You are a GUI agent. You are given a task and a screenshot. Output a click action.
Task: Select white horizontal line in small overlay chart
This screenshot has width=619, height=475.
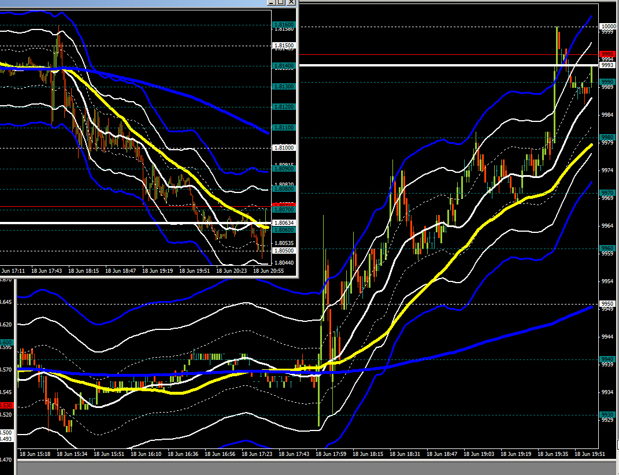click(135, 223)
